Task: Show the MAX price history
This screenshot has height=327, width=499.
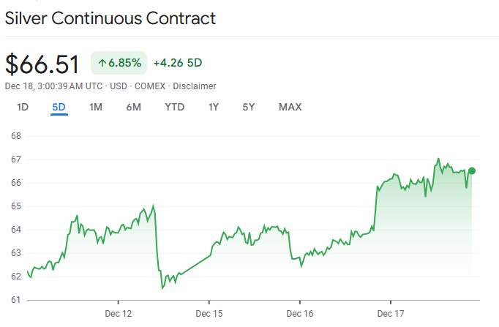Action: (290, 108)
